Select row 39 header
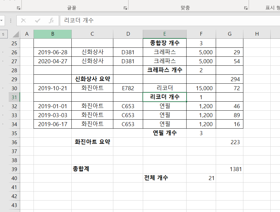Viewport: 280px width, 212px height. [x=14, y=169]
